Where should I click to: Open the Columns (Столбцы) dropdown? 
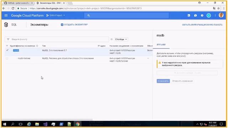(121, 39)
